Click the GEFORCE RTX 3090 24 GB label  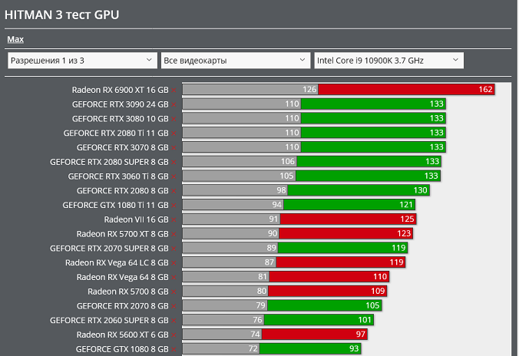pos(120,104)
